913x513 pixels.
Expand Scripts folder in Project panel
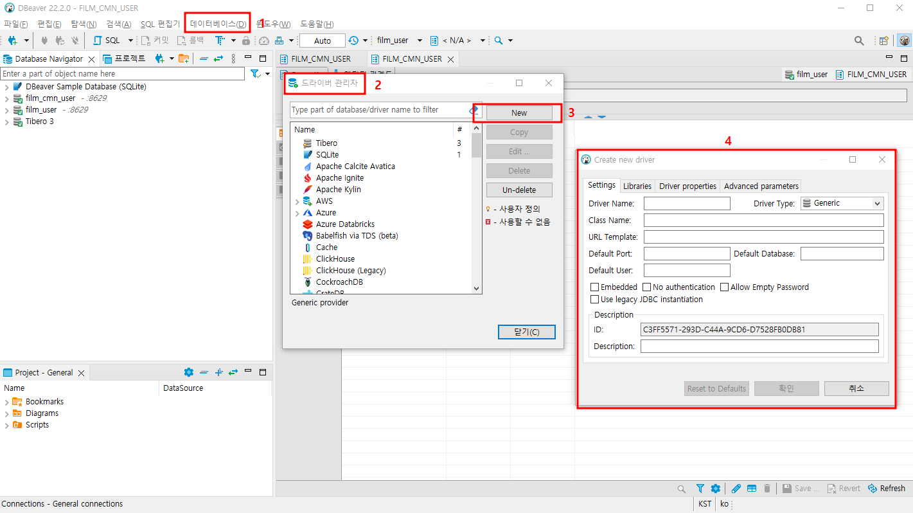[x=6, y=425]
